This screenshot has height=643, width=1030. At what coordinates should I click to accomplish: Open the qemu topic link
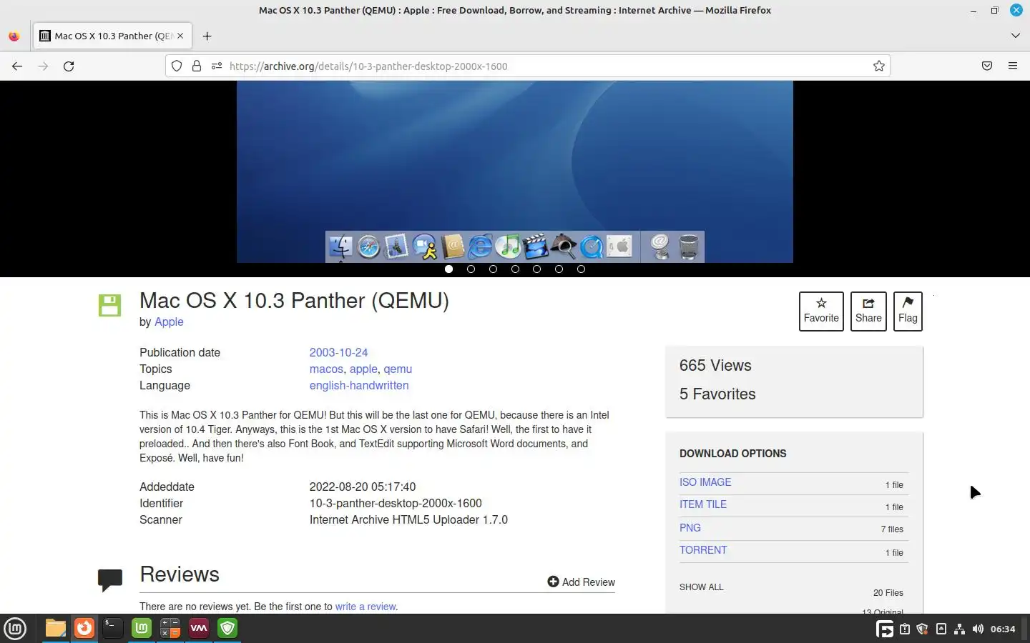(398, 369)
